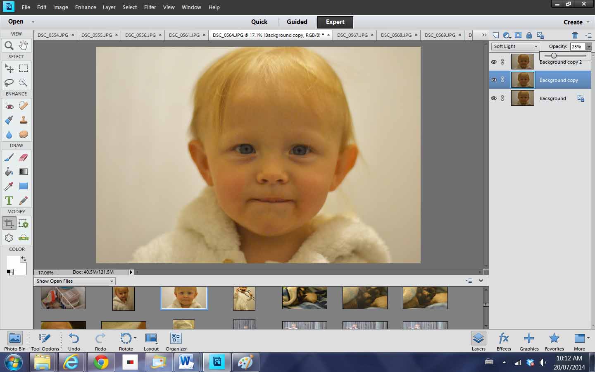Switch to Quick editing mode
This screenshot has width=595, height=372.
[x=259, y=22]
